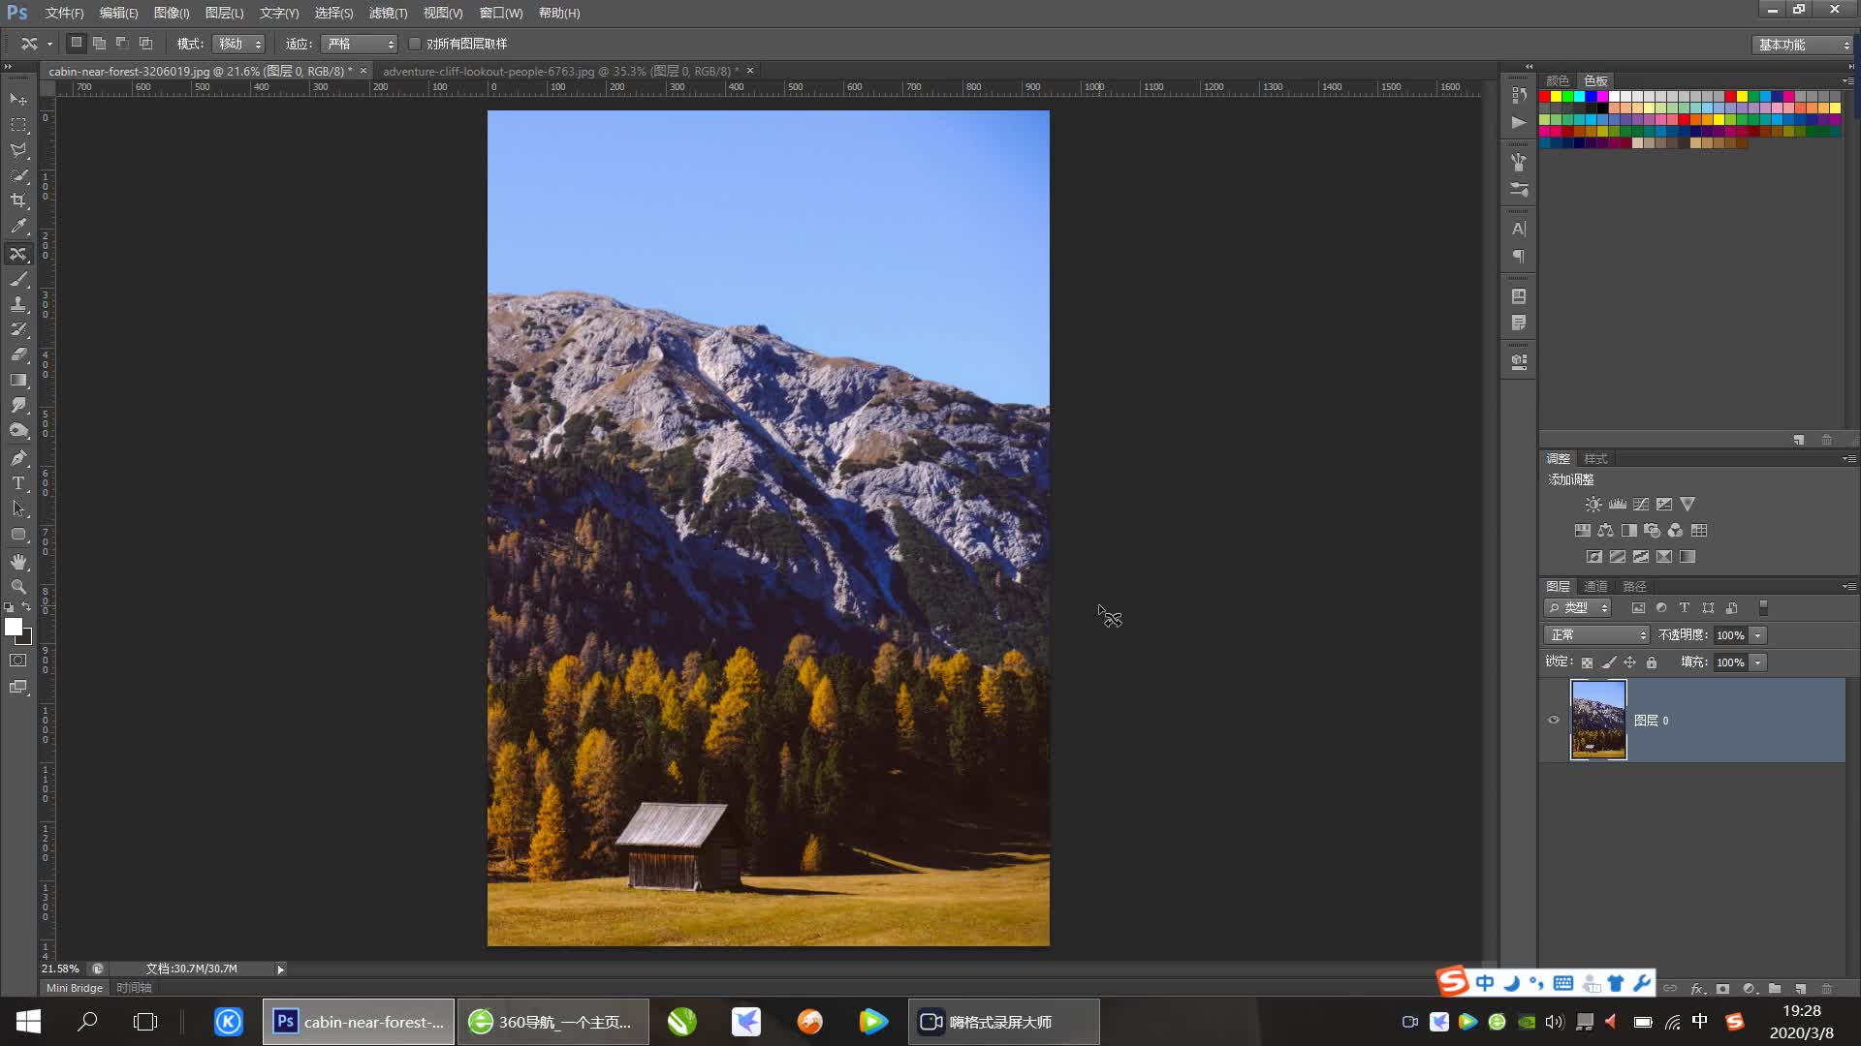Open the Pen tool

click(x=18, y=458)
